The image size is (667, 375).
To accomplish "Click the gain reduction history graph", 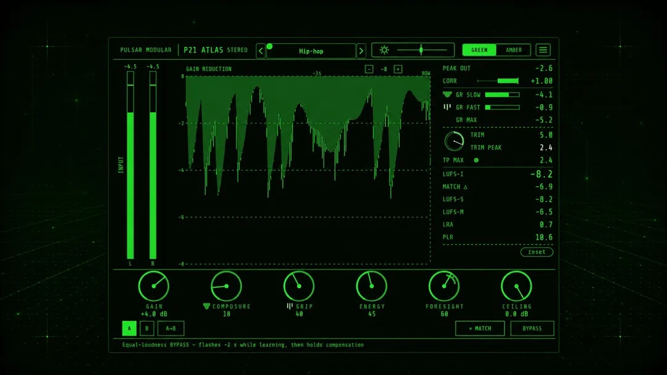I will coord(308,170).
